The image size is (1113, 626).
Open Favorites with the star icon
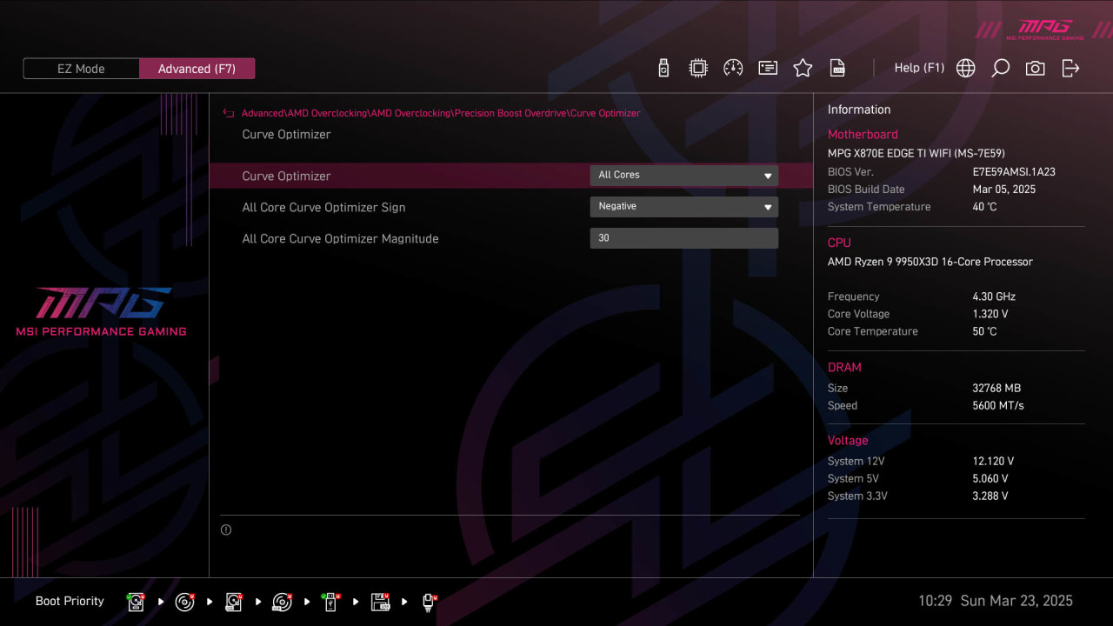tap(803, 68)
